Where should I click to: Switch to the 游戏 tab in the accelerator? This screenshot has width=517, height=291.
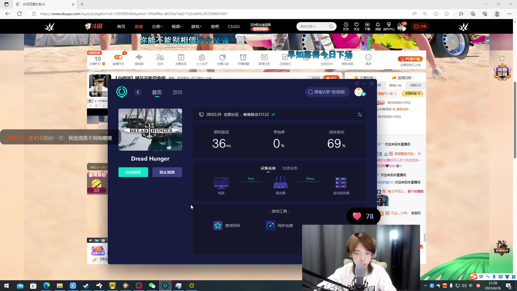tap(177, 92)
